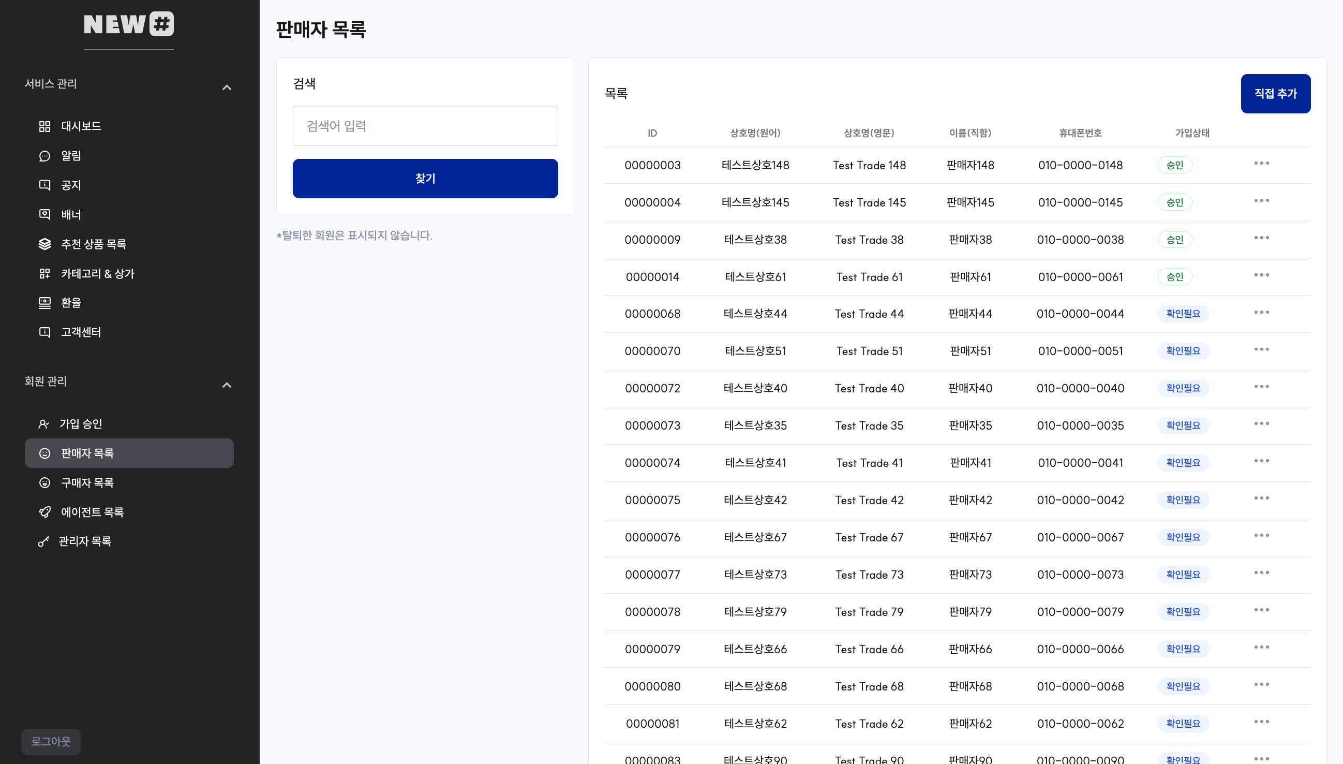Image resolution: width=1343 pixels, height=764 pixels.
Task: Open three-dot menu for seller 00000003
Action: 1261,163
